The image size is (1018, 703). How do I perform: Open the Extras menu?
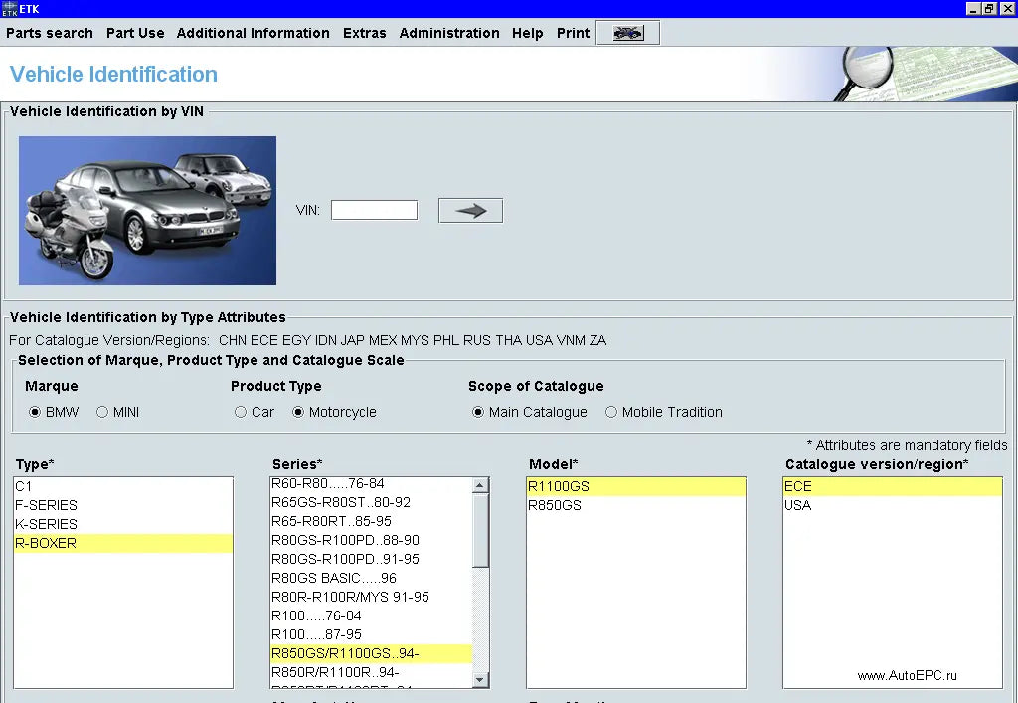coord(364,33)
